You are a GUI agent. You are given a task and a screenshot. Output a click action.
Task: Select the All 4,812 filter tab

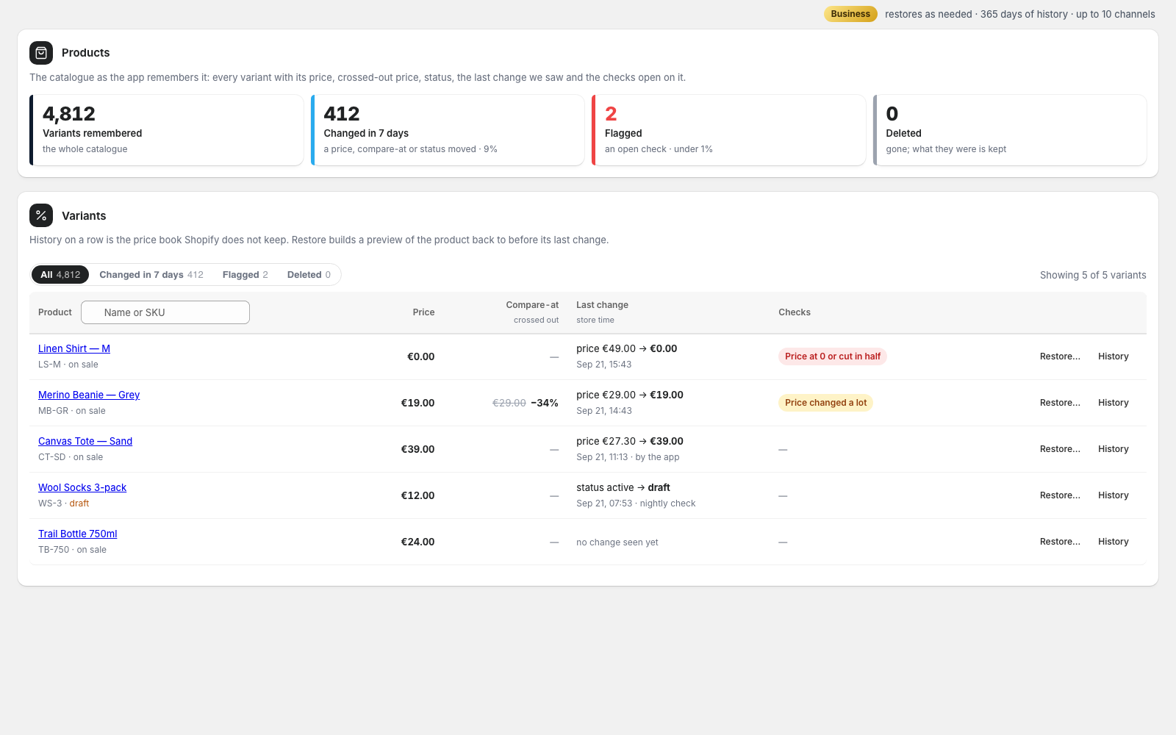coord(60,275)
